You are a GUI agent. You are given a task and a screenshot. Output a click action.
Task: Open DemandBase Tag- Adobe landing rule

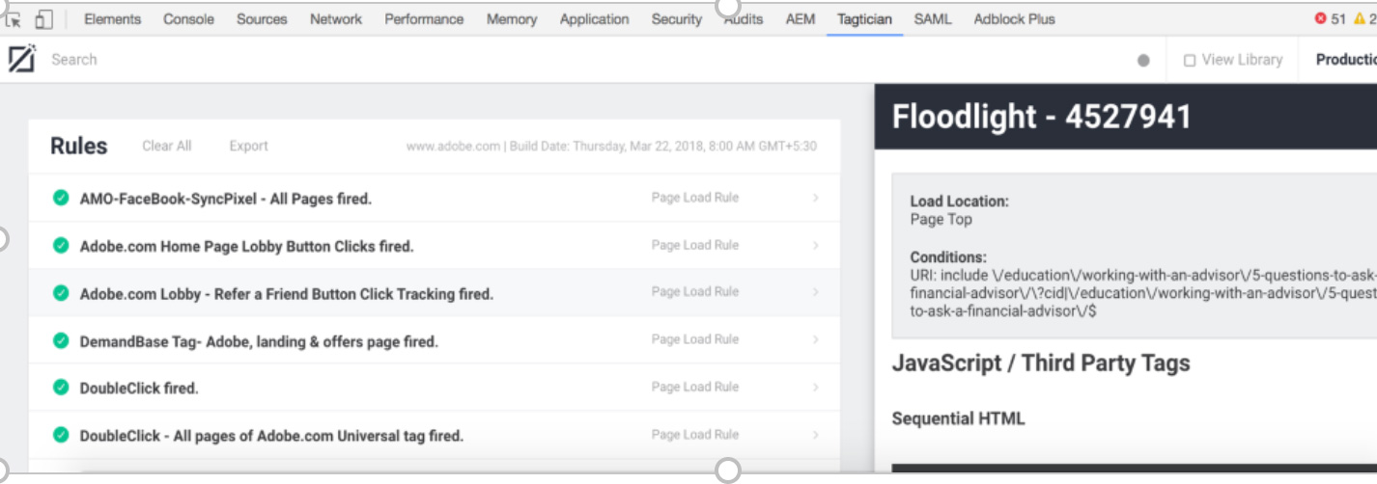259,341
